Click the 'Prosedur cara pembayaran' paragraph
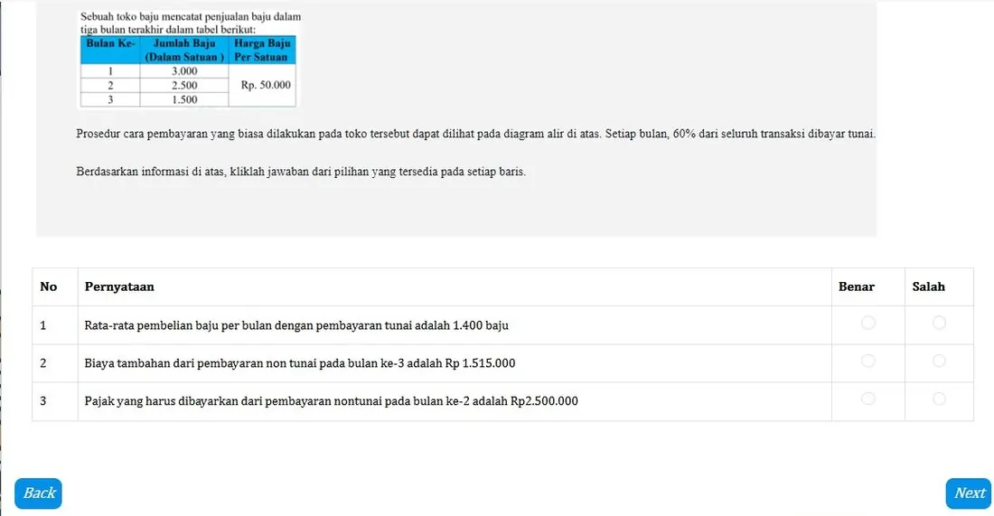The image size is (994, 516). click(x=475, y=134)
